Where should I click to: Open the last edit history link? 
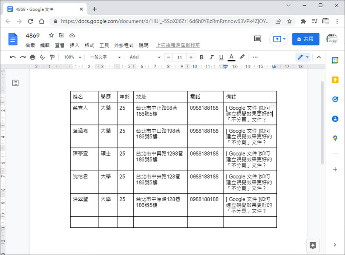[x=178, y=45]
